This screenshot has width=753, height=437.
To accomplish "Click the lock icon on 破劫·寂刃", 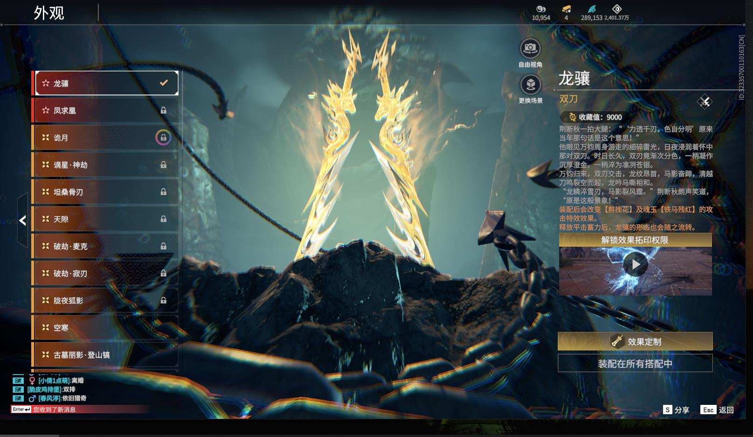I will pyautogui.click(x=164, y=273).
